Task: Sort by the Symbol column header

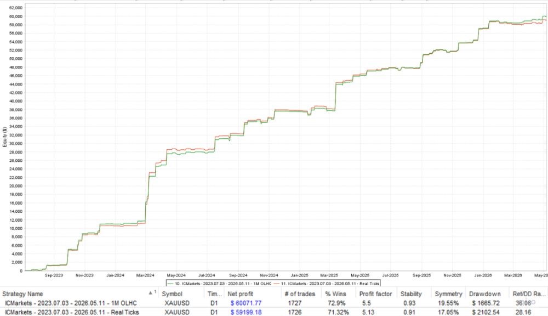Action: (x=172, y=294)
